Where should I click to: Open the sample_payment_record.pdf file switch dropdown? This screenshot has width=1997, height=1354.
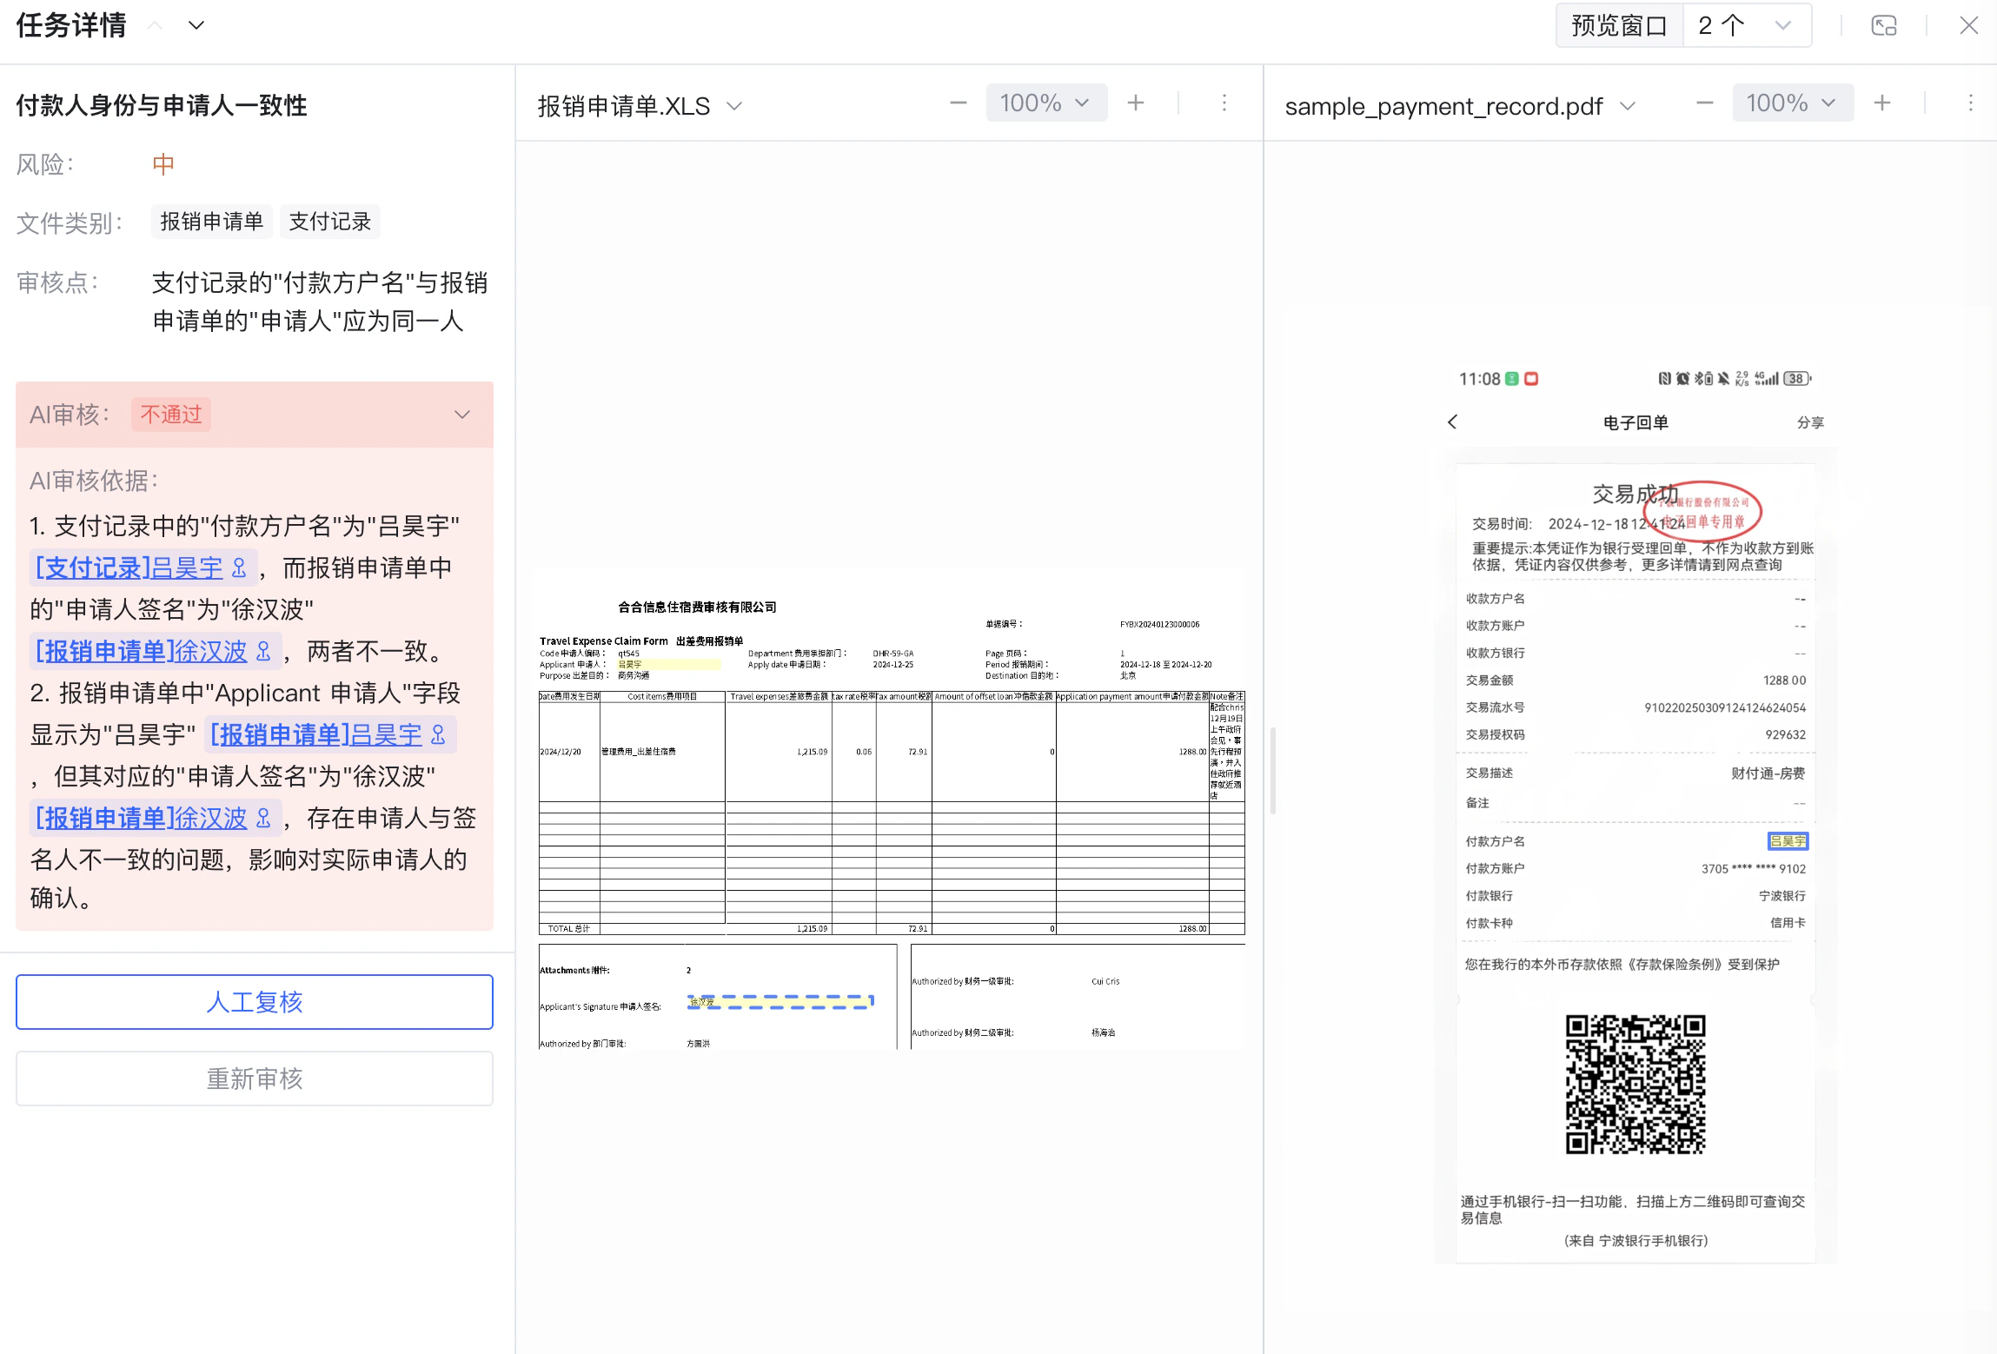point(1629,106)
